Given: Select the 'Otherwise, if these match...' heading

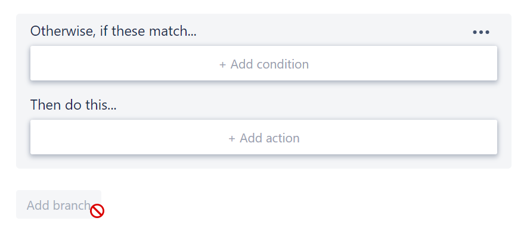Looking at the screenshot, I should 113,31.
